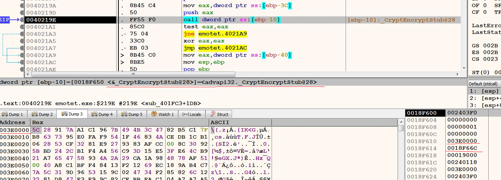Click stack value 003E0000 at 0018F610
This screenshot has height=180, width=501.
(462, 141)
